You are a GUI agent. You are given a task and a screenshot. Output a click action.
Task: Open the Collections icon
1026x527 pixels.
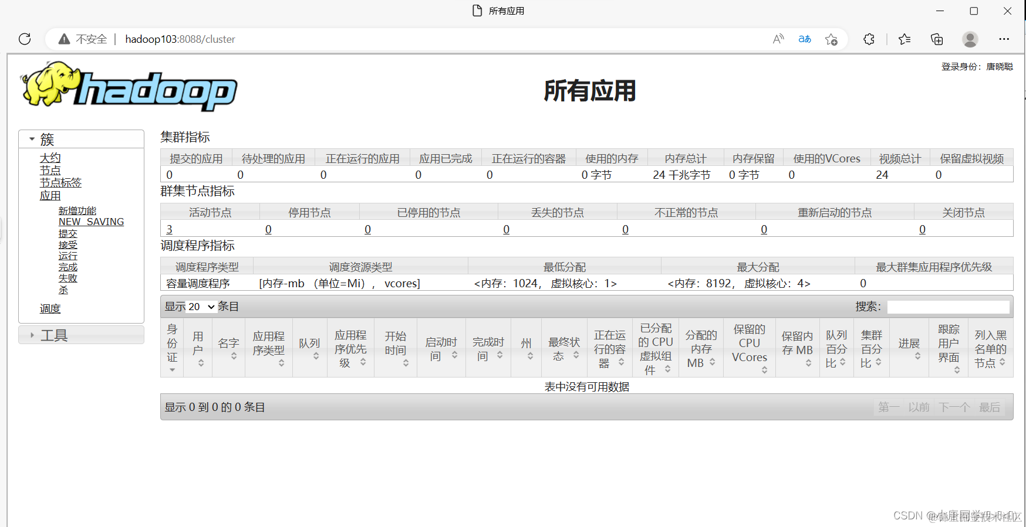(937, 39)
